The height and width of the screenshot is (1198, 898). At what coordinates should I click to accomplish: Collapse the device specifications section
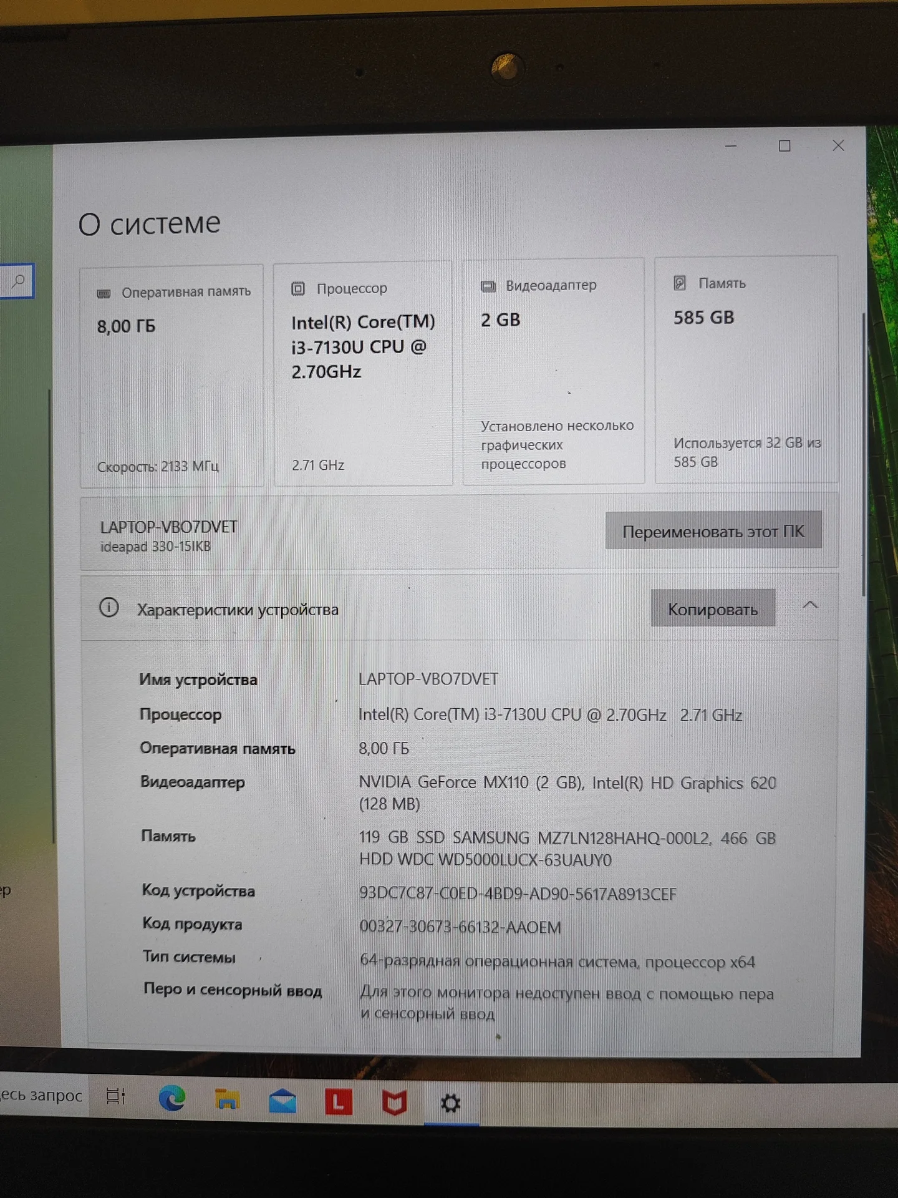[x=810, y=605]
